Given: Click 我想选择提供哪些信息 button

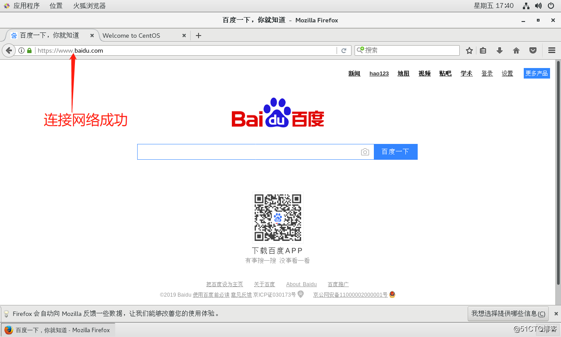Looking at the screenshot, I should pyautogui.click(x=508, y=314).
